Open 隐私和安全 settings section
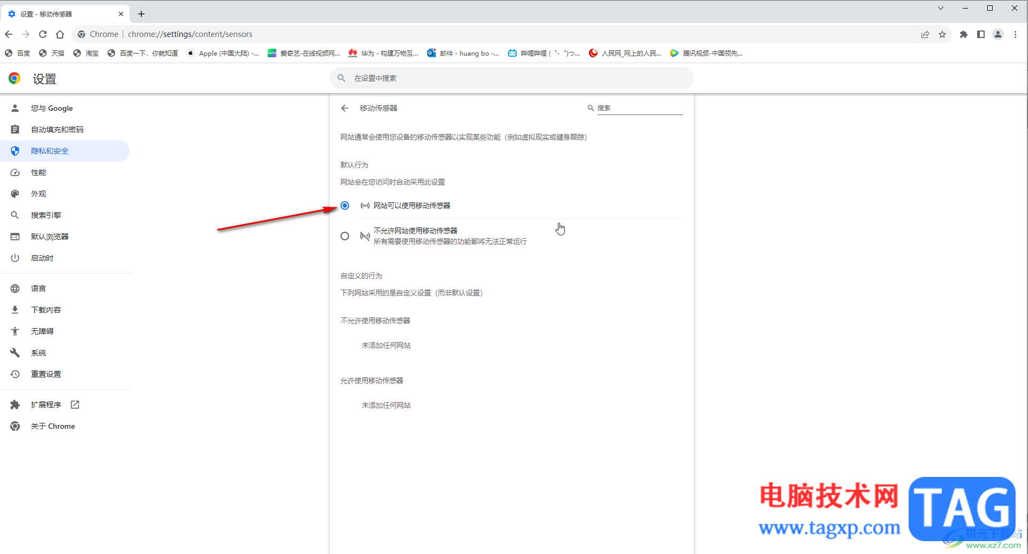The image size is (1028, 554). point(65,151)
